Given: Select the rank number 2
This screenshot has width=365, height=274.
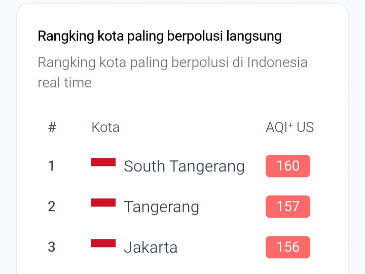Looking at the screenshot, I should click(x=51, y=207).
